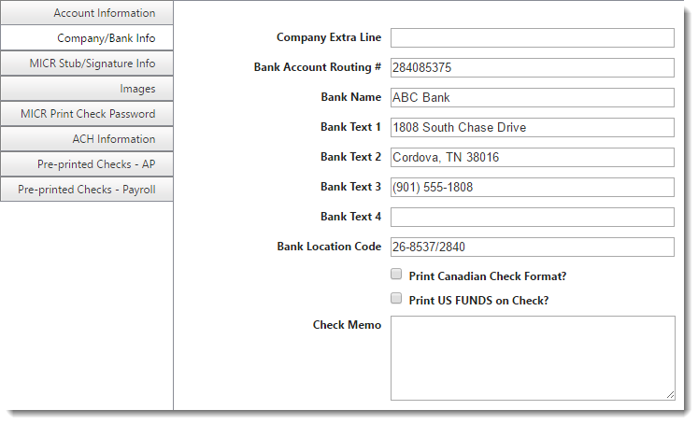Click the empty Bank Text 4 field

(532, 217)
